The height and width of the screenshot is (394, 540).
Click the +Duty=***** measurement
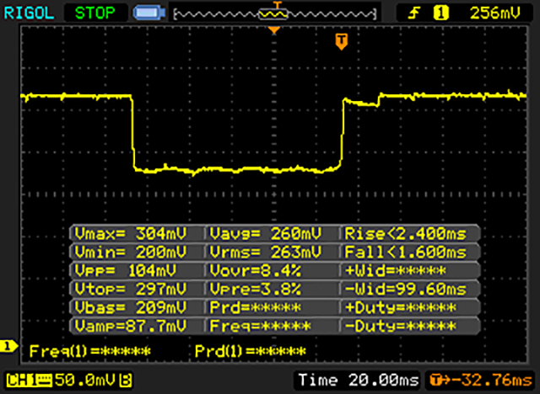400,307
